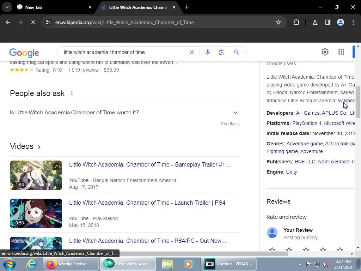361x271 pixels.
Task: Open BNE LLC publisher link
Action: [x=305, y=162]
